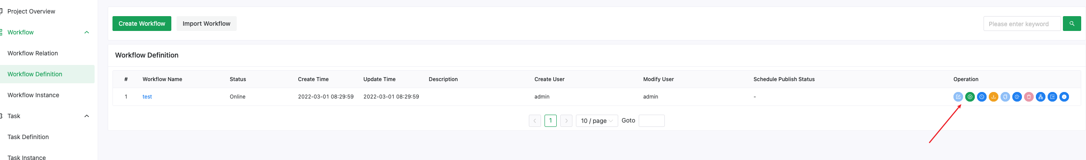The height and width of the screenshot is (160, 1086).
Task: Open cron manage with clock-arrow icon
Action: tap(1017, 97)
